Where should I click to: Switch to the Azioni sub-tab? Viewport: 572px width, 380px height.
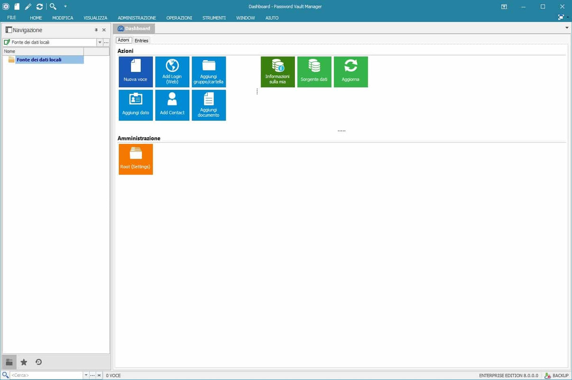click(x=123, y=40)
